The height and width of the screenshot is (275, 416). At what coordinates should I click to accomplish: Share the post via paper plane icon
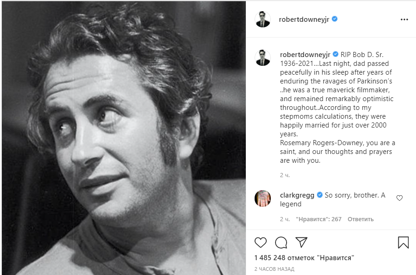coord(301,243)
